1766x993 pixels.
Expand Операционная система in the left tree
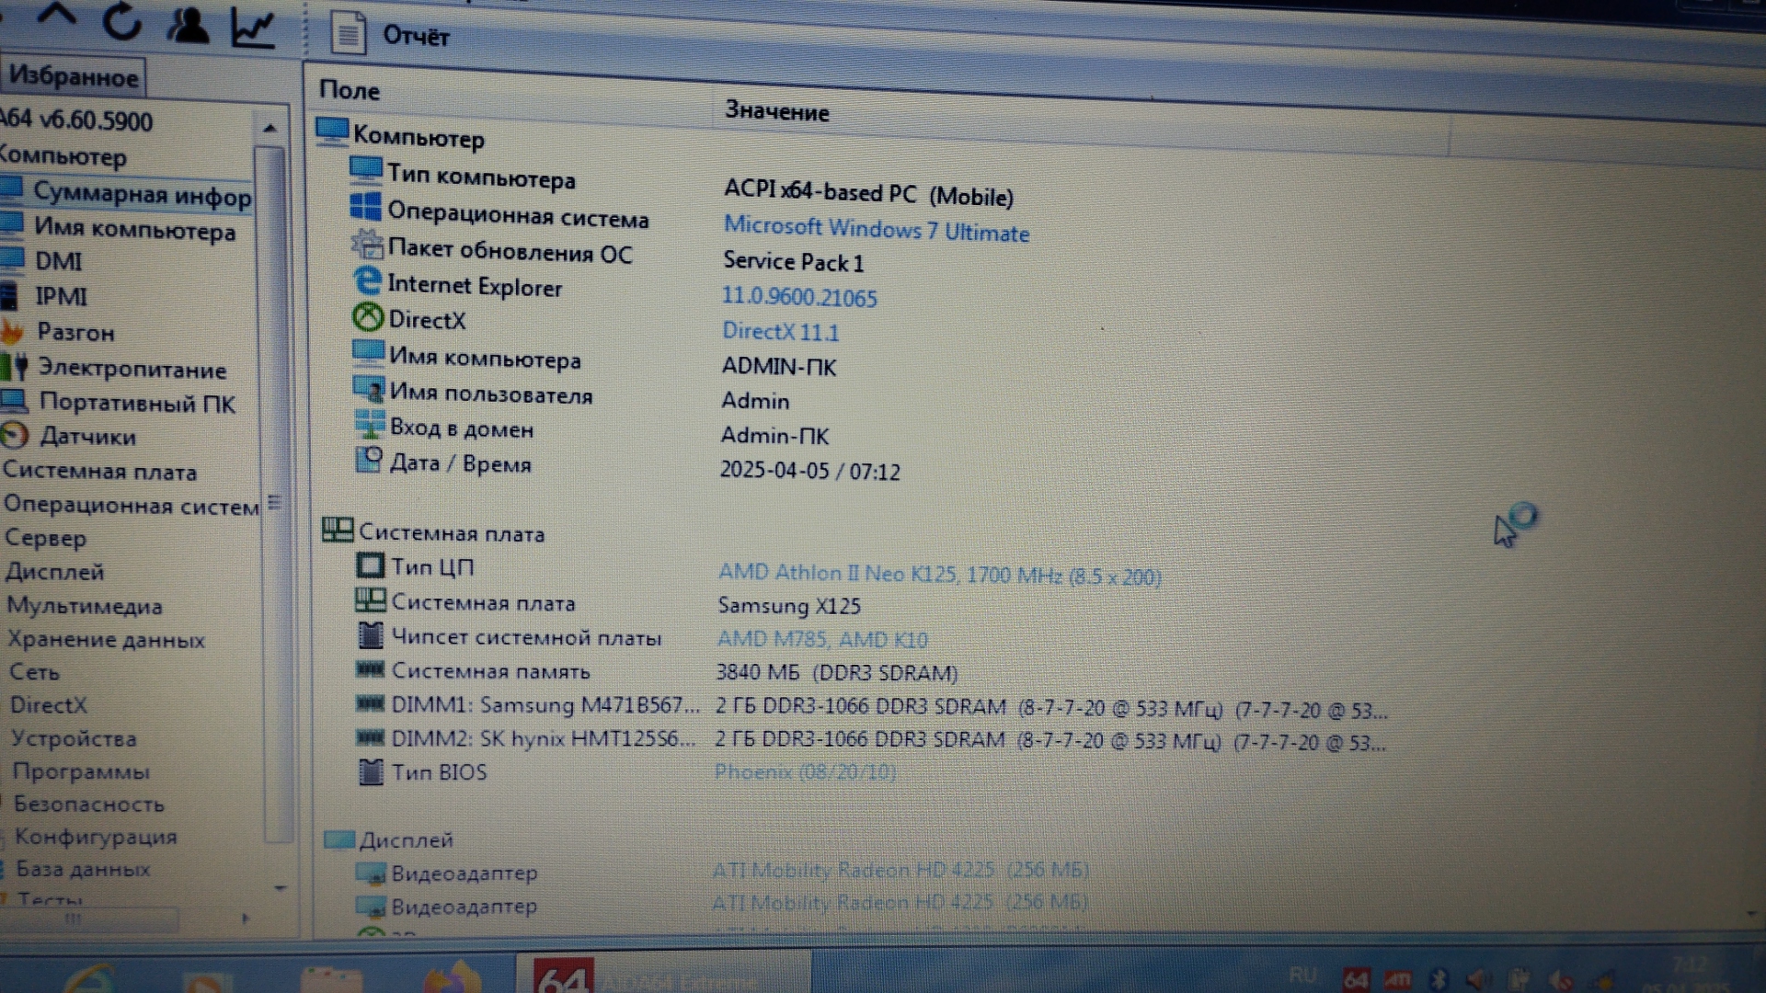click(x=132, y=505)
